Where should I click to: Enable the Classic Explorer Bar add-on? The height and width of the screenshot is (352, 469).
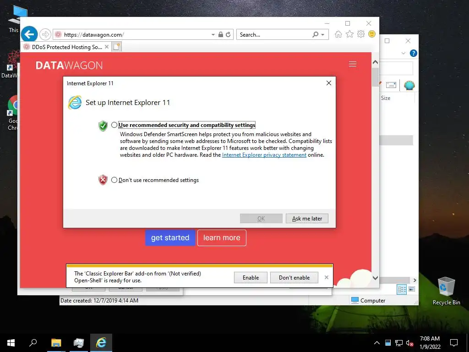(251, 277)
